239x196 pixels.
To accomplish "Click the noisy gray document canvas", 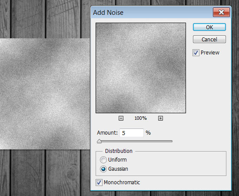I will point(45,94).
